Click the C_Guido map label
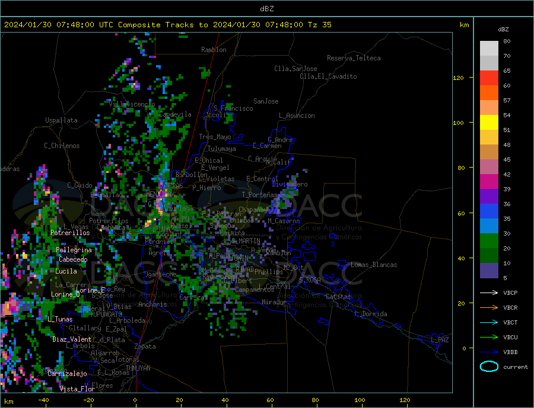 80,185
